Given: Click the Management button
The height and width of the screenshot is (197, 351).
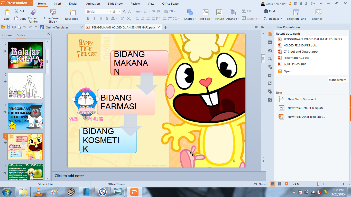Looking at the screenshot, I should coord(338,80).
